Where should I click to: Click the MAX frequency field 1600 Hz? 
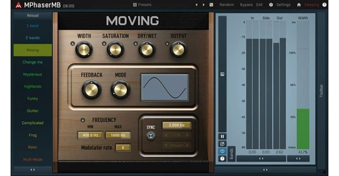coord(118,135)
